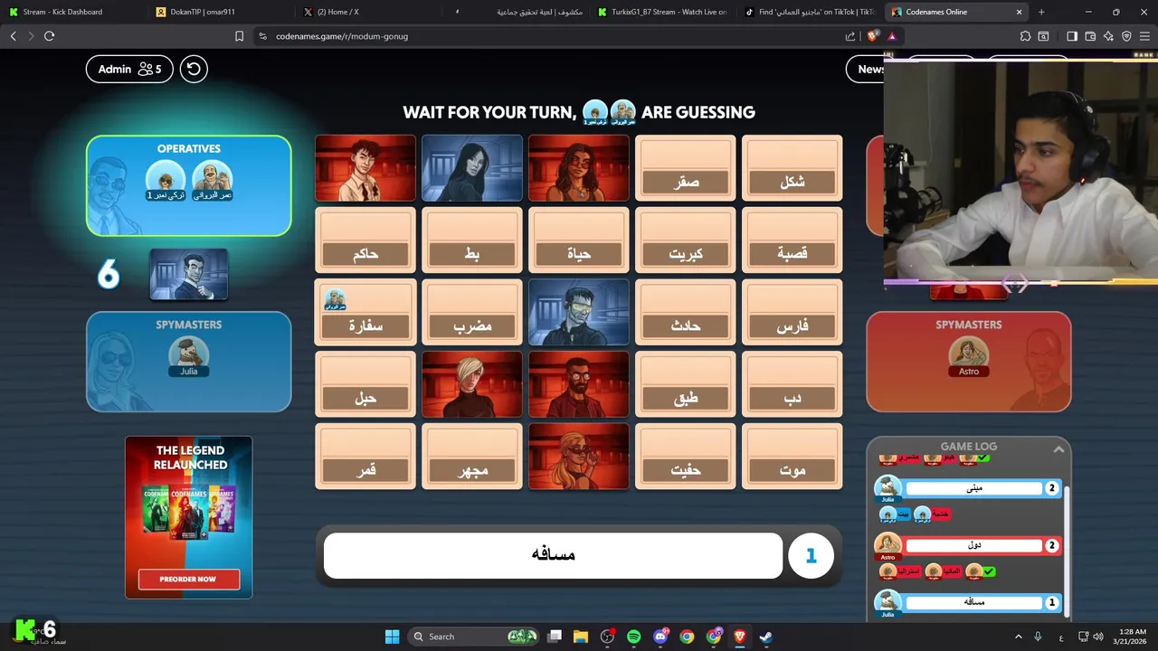
Task: Reload the current page
Action: tap(50, 36)
